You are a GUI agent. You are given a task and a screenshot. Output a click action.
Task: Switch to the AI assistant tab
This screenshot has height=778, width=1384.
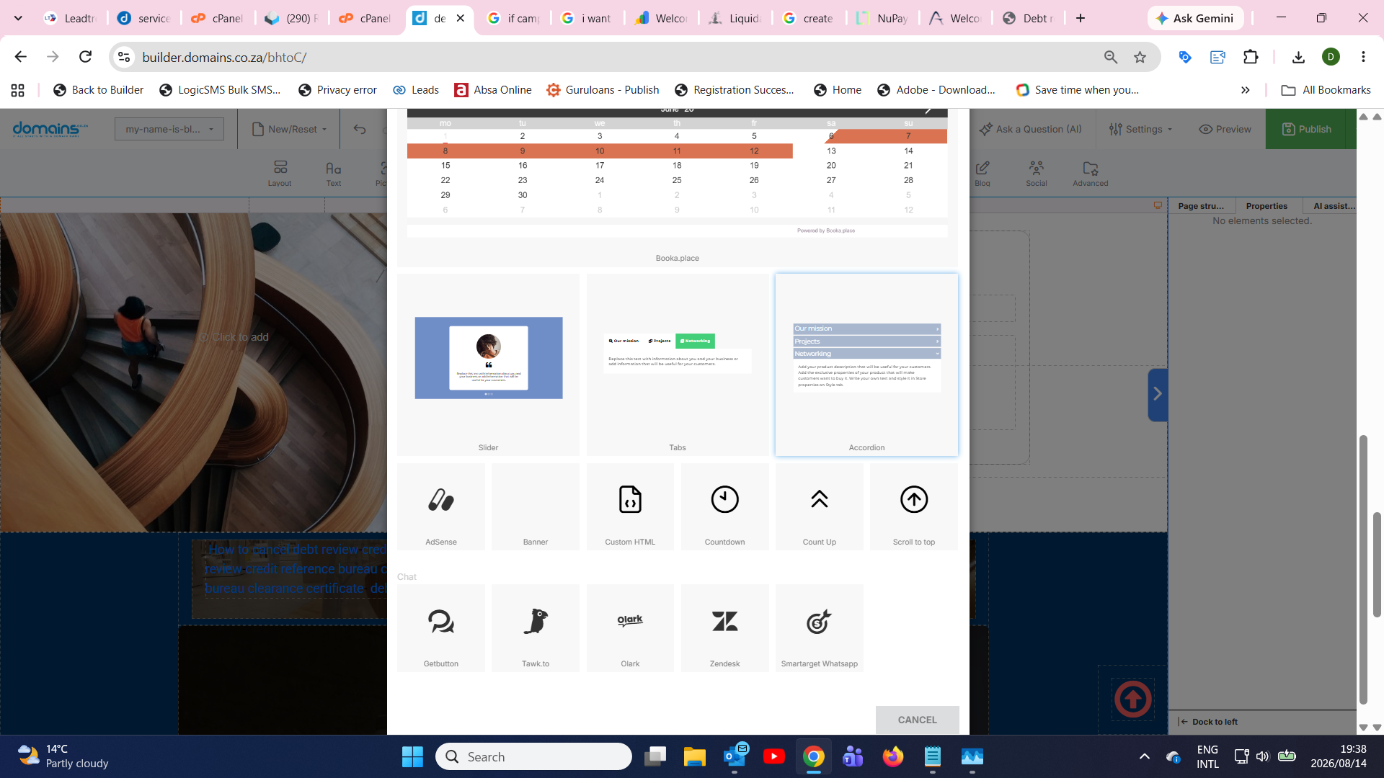(x=1334, y=206)
